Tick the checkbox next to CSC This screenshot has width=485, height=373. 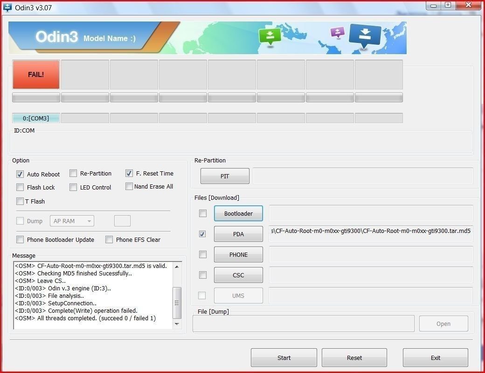point(203,275)
